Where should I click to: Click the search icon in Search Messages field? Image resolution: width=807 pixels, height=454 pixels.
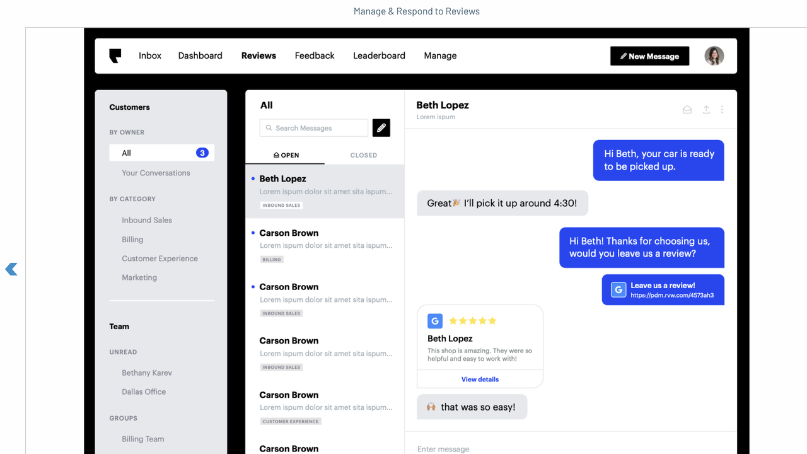coord(267,127)
